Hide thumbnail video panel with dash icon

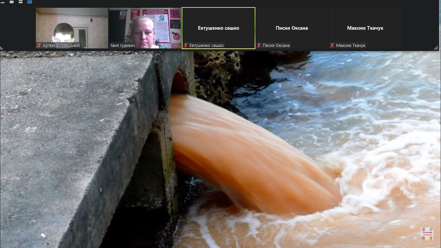[3, 2]
